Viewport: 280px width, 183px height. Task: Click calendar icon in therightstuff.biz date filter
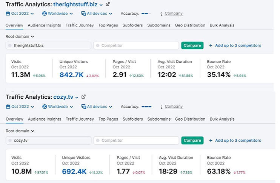click(8, 13)
